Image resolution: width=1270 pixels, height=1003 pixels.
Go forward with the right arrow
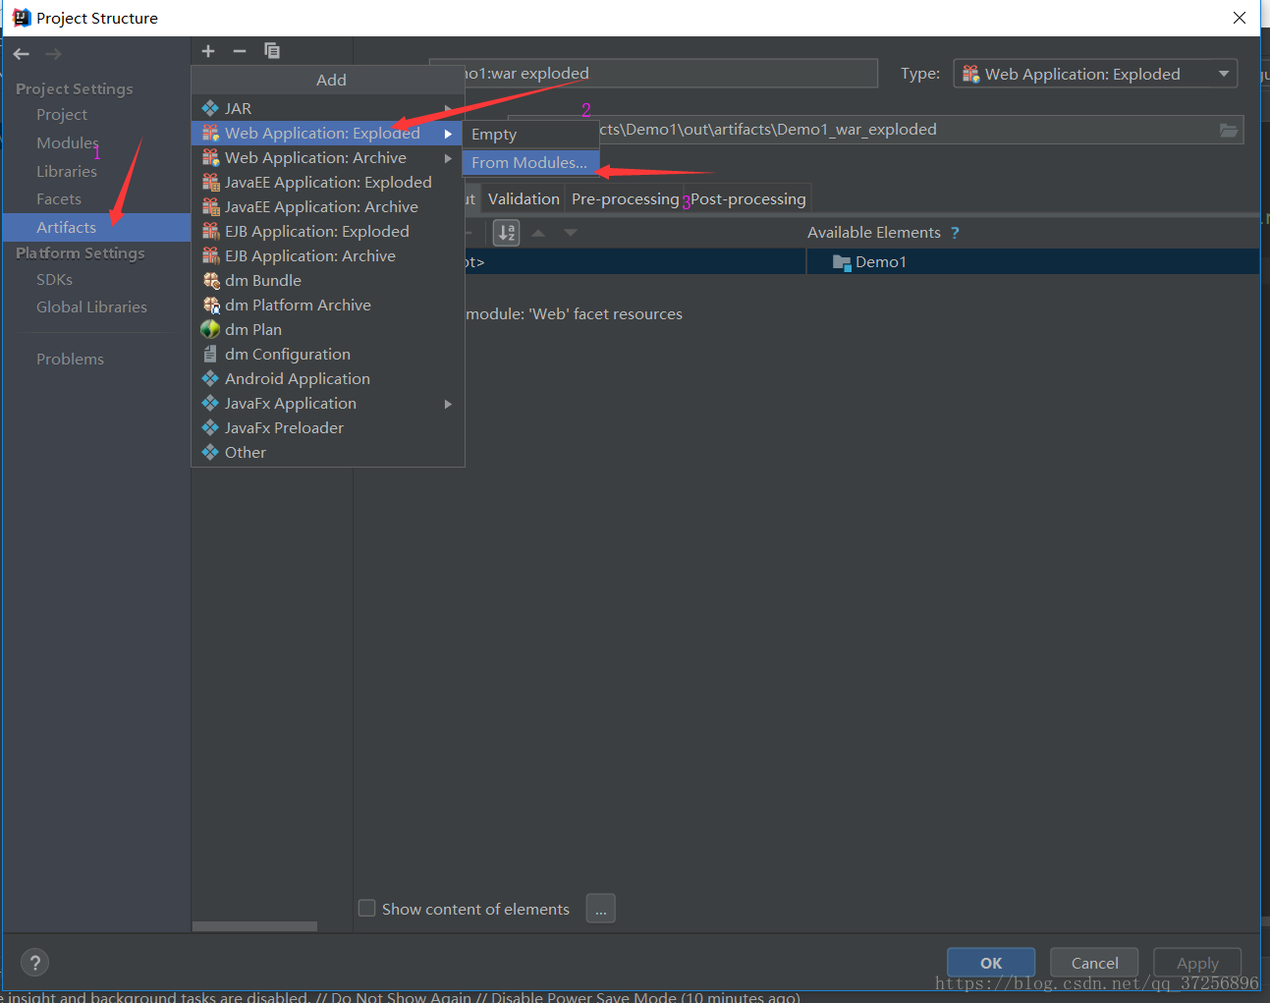53,54
